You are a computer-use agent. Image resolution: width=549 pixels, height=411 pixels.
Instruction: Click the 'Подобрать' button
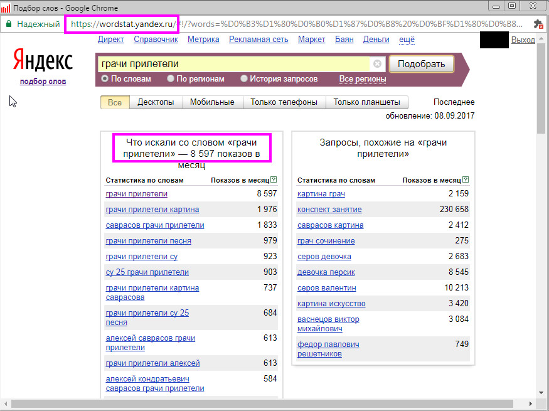click(x=422, y=64)
